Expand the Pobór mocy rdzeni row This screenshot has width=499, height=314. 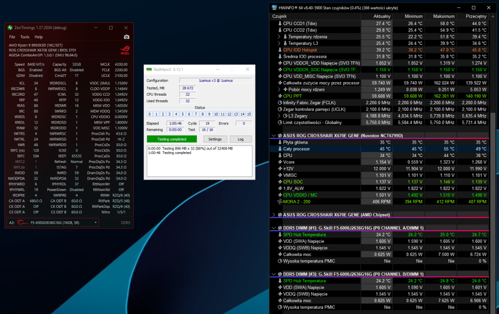pos(279,89)
